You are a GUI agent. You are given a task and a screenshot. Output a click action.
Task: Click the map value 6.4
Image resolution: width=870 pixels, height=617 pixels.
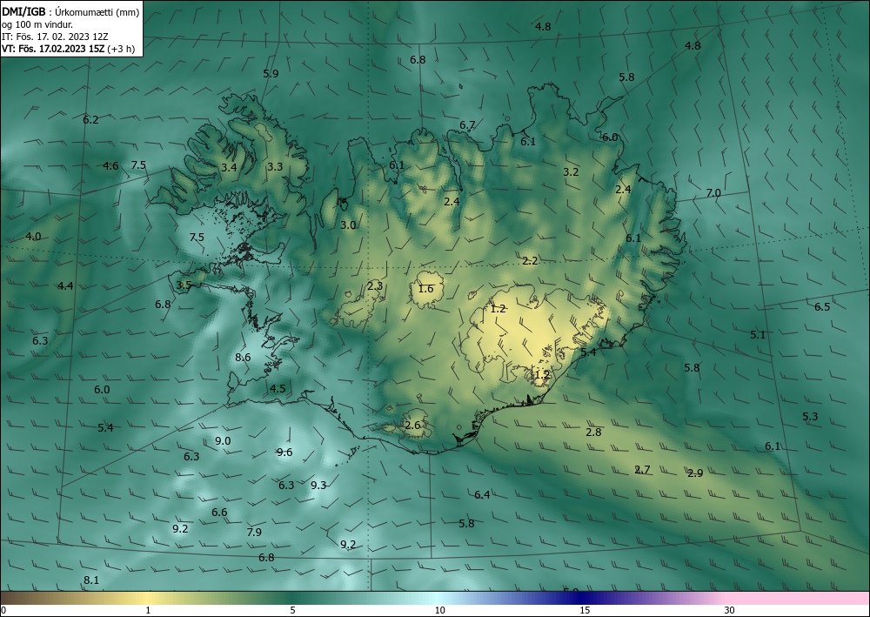(x=482, y=495)
